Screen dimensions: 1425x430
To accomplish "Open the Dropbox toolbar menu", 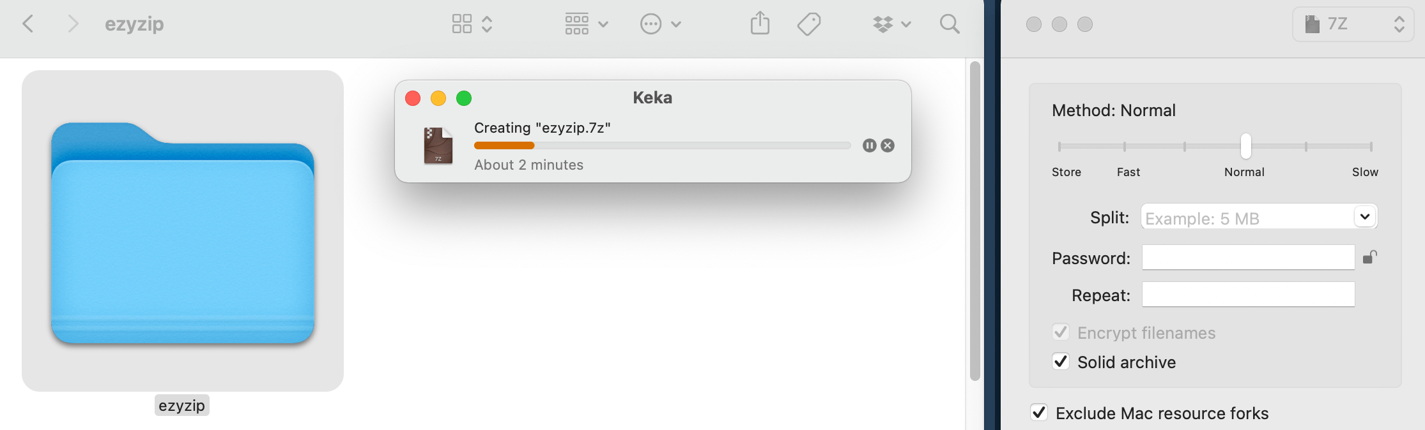I will [891, 24].
